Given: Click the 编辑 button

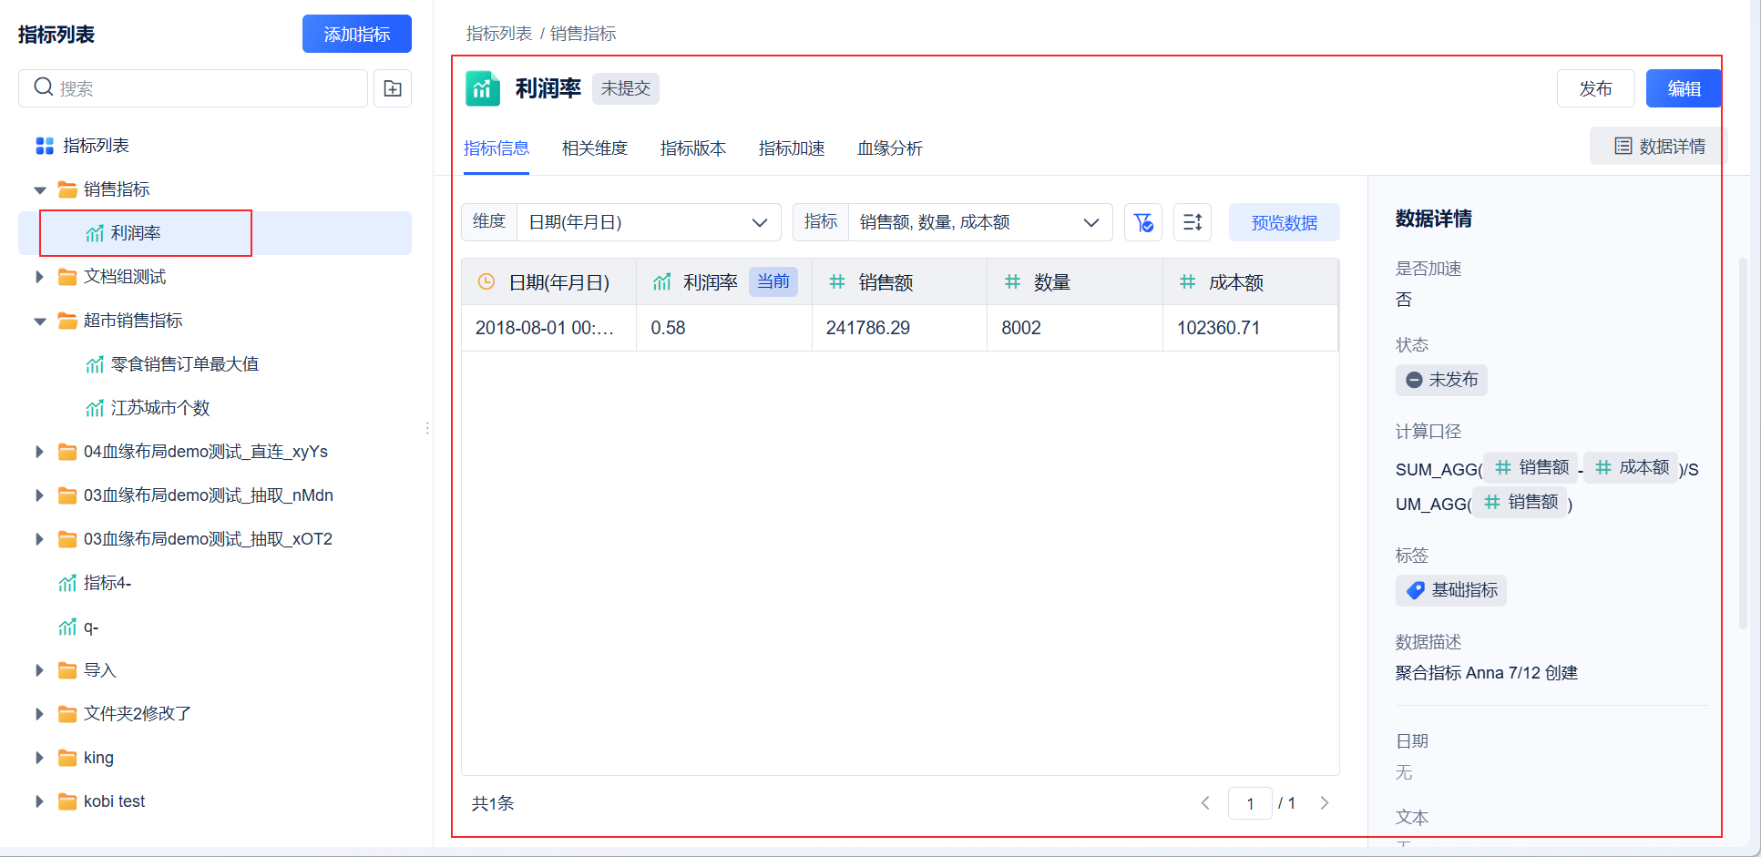Looking at the screenshot, I should click(x=1684, y=88).
